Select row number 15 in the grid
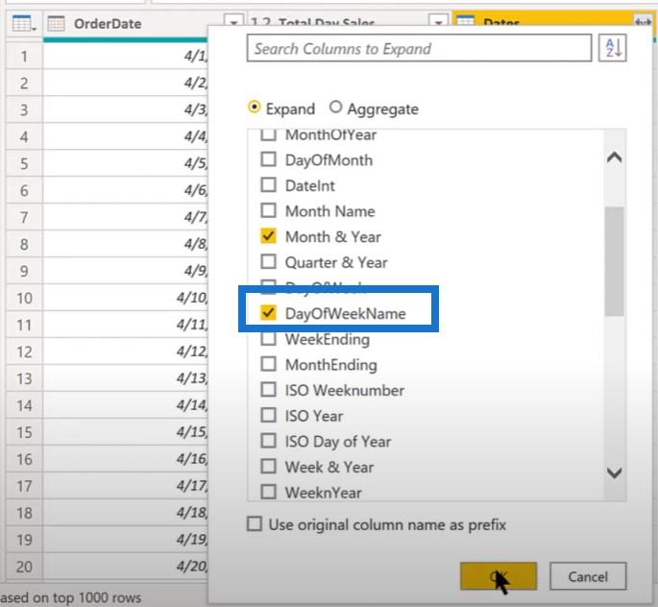Viewport: 658px width, 607px height. (24, 432)
